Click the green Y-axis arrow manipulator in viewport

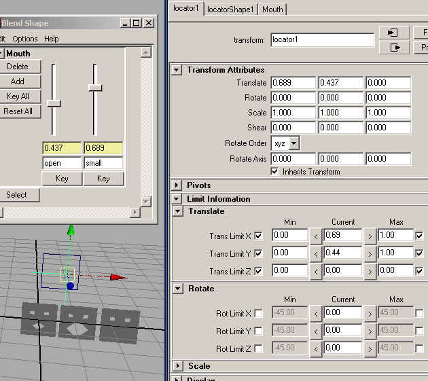point(70,231)
